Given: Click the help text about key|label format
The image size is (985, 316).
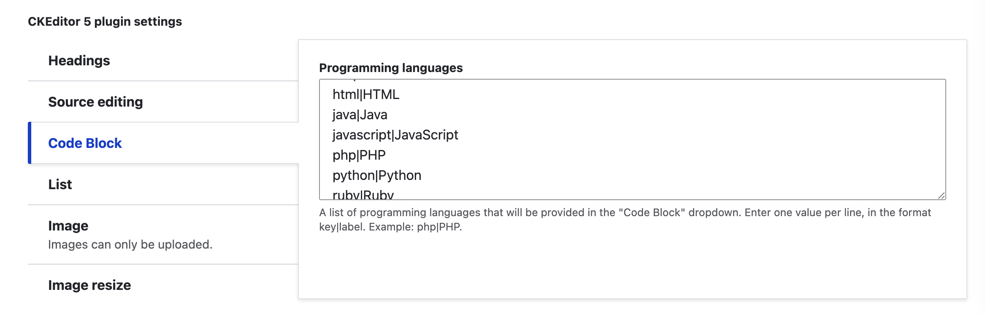Looking at the screenshot, I should point(625,220).
